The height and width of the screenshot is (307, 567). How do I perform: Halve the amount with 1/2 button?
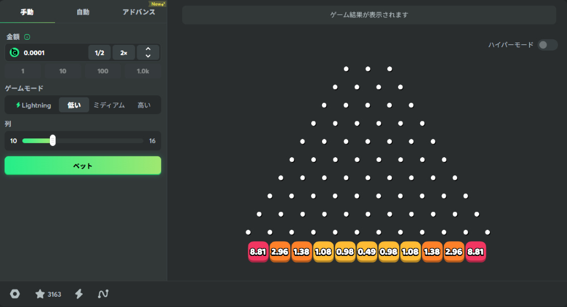pyautogui.click(x=99, y=53)
